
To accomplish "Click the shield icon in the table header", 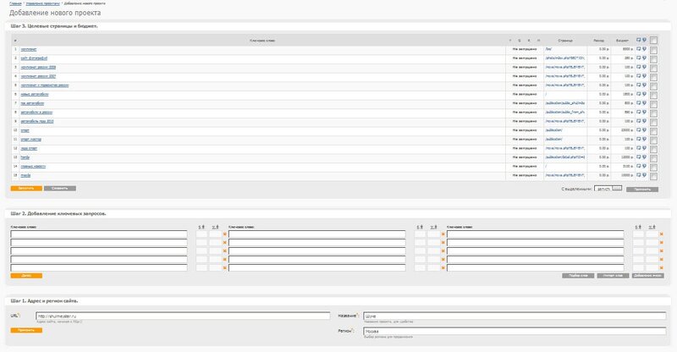I will tap(644, 40).
